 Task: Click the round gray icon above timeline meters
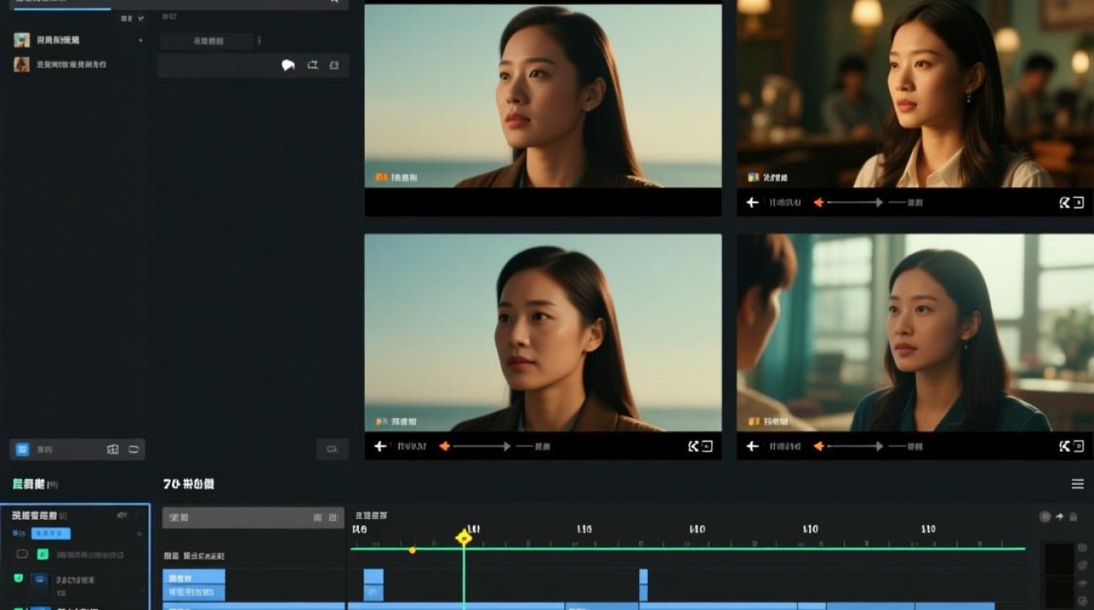click(1045, 516)
